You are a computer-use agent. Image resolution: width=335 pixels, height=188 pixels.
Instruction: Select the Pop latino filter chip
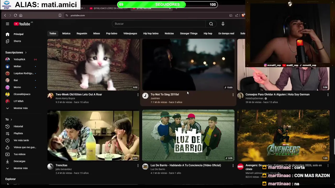point(111,33)
